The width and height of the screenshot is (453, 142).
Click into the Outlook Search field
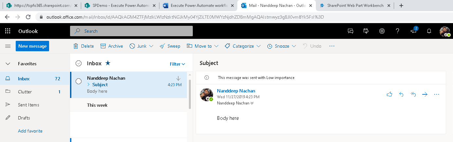pyautogui.click(x=131, y=31)
